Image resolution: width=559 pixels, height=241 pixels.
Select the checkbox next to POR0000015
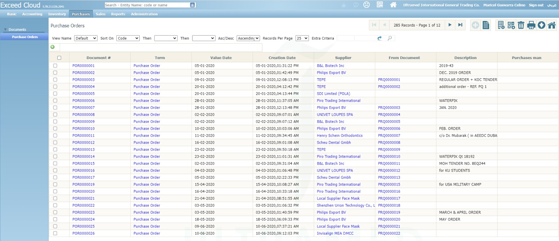55,163
